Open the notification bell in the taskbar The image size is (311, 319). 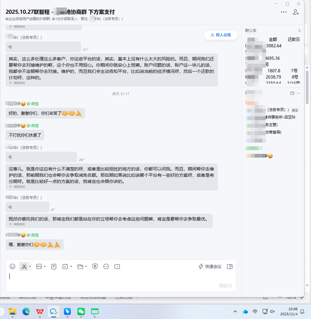(302, 311)
